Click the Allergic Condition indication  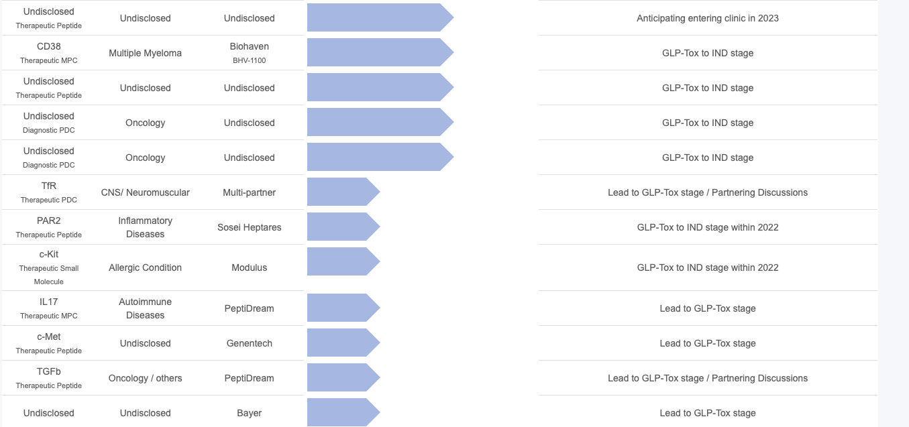point(146,267)
